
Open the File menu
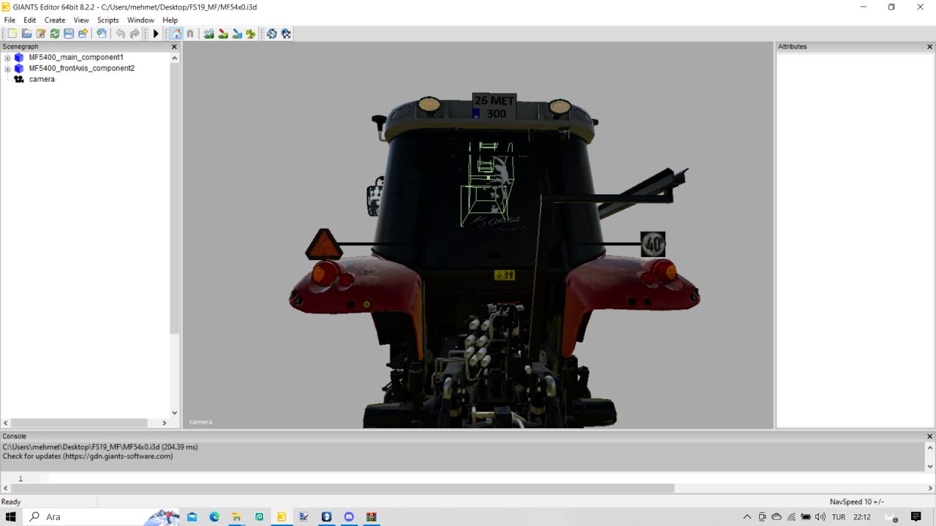click(10, 20)
